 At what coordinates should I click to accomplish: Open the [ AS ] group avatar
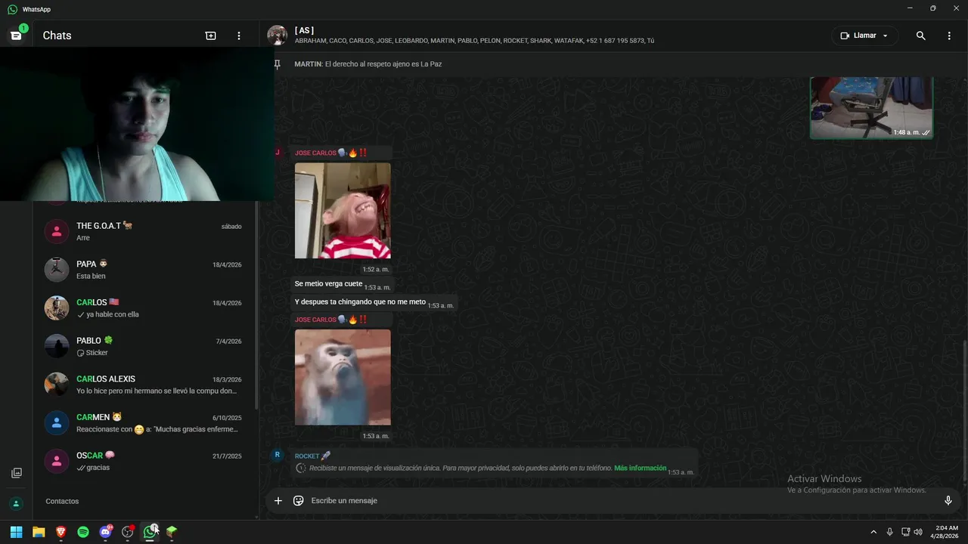pos(277,36)
